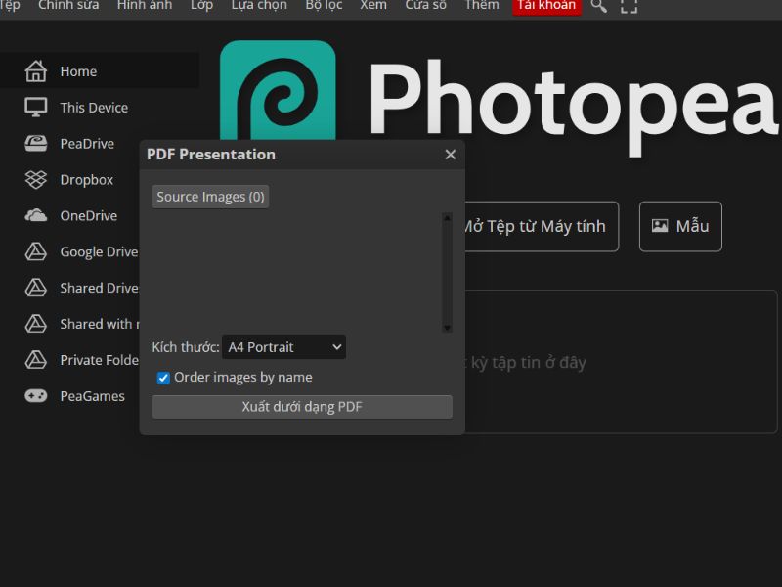Click the Shared with me drive icon
Viewport: 782px width, 587px height.
point(36,324)
